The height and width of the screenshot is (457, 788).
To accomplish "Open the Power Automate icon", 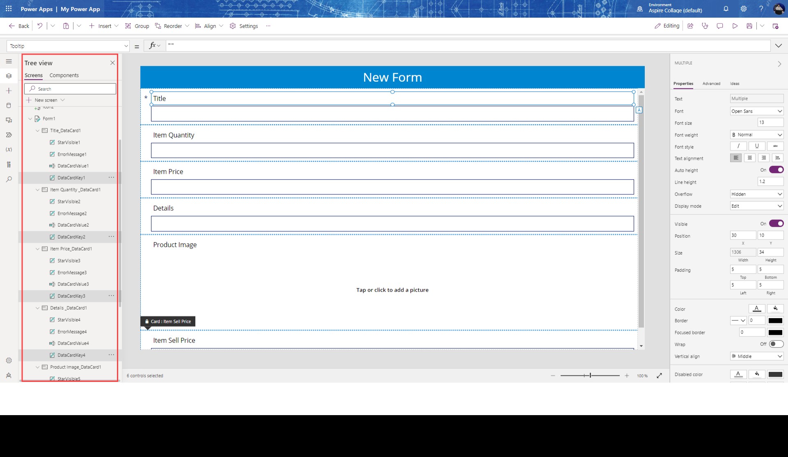I will tap(9, 135).
